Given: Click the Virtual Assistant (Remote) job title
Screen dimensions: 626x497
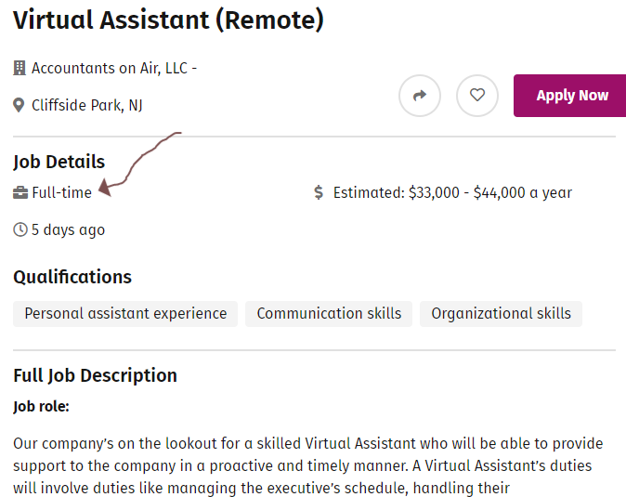Looking at the screenshot, I should [168, 20].
